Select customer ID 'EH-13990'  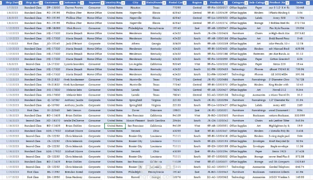[x=53, y=177]
